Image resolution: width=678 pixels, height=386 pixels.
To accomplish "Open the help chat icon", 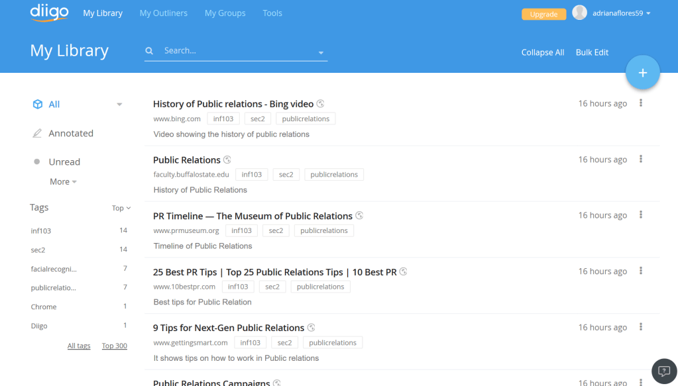I will coord(664,371).
